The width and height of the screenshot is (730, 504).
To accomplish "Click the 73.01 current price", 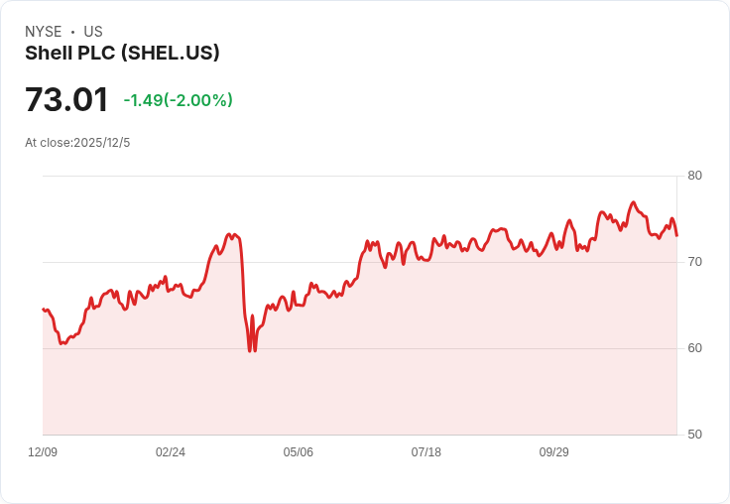I will click(x=66, y=99).
